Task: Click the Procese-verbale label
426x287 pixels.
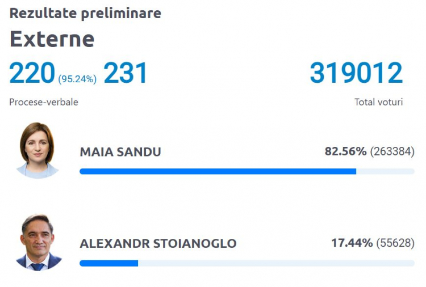Action: pos(44,102)
